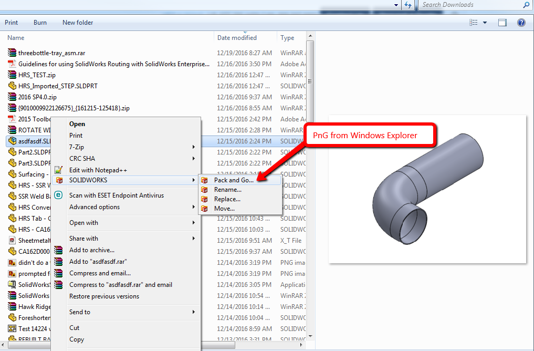
Task: Click the SOLIDWORKS icon beside Replace
Action: (x=204, y=199)
